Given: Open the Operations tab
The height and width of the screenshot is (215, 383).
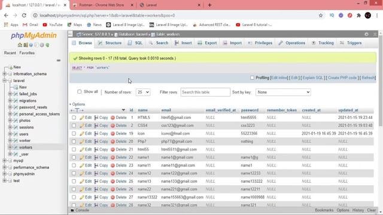Looking at the screenshot, I should click(291, 43).
